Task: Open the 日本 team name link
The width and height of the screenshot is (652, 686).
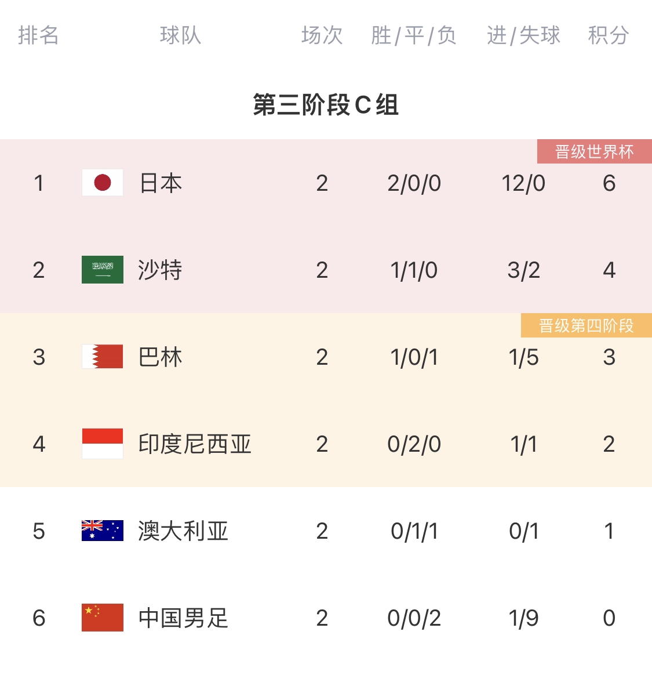Action: click(x=161, y=183)
